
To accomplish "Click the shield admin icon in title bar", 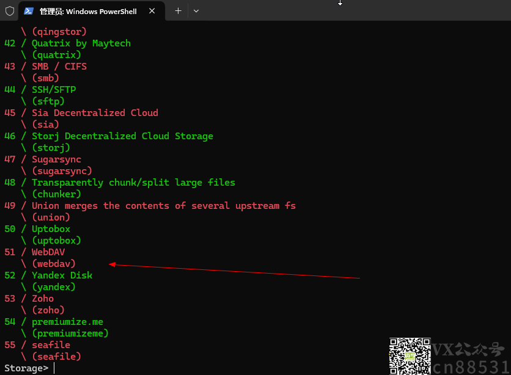I will click(10, 11).
